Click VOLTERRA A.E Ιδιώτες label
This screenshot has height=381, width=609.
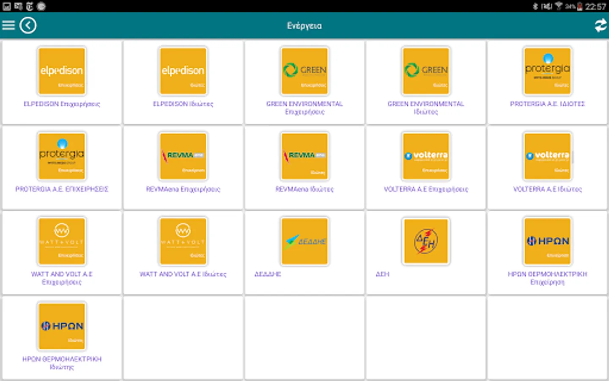click(547, 189)
